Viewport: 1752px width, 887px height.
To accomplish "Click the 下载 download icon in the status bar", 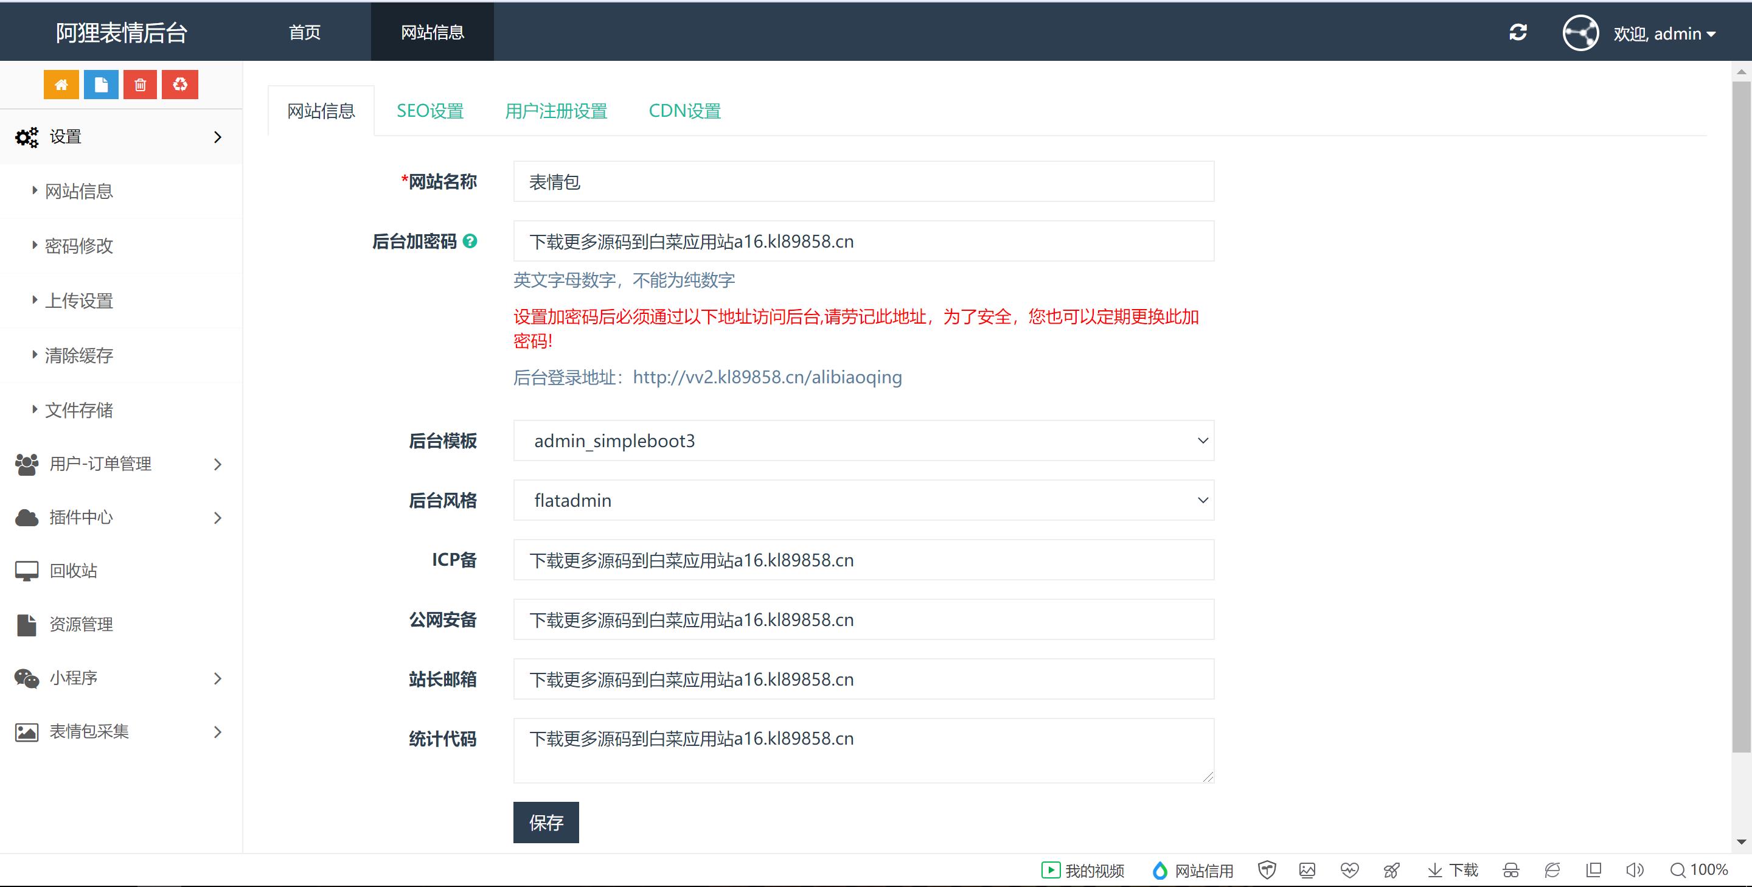I will coord(1453,869).
